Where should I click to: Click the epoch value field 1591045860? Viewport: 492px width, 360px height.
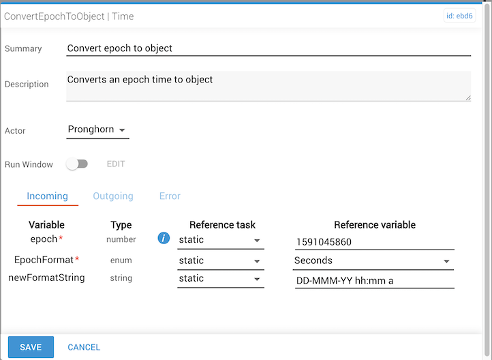pyautogui.click(x=374, y=241)
